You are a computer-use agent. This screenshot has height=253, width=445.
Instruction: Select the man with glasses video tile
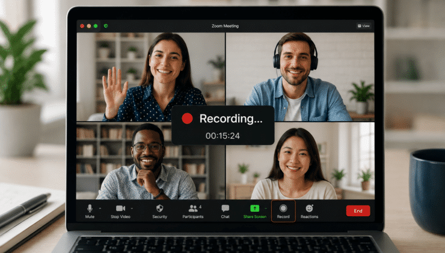(151, 161)
